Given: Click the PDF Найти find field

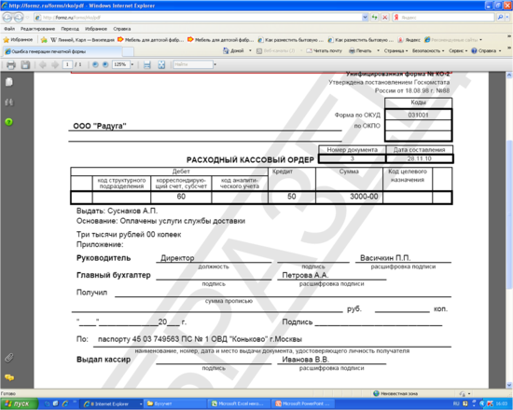Looking at the screenshot, I should pyautogui.click(x=193, y=64).
